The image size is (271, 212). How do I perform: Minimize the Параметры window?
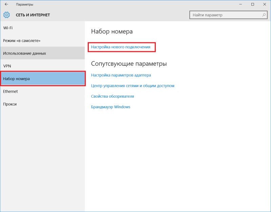[x=241, y=4]
